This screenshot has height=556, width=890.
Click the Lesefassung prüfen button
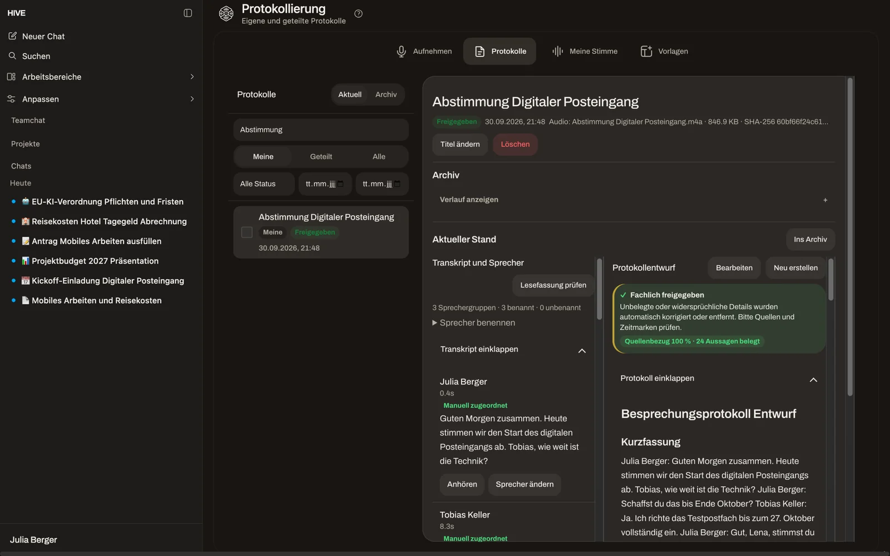pyautogui.click(x=553, y=285)
